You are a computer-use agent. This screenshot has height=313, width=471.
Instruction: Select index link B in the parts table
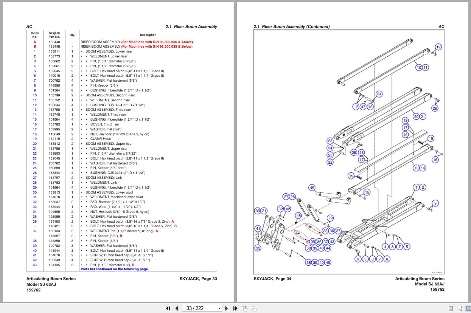(x=34, y=46)
